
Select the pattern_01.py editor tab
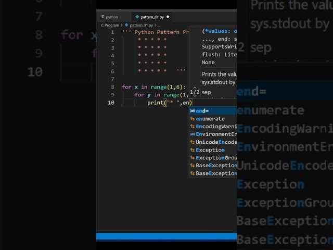tap(152, 17)
